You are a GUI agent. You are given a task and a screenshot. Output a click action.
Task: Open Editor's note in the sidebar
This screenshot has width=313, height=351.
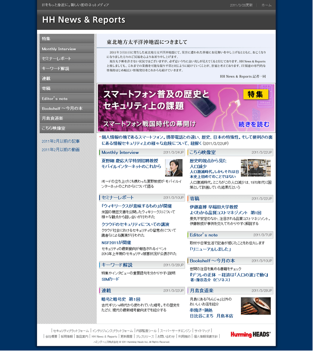point(67,99)
